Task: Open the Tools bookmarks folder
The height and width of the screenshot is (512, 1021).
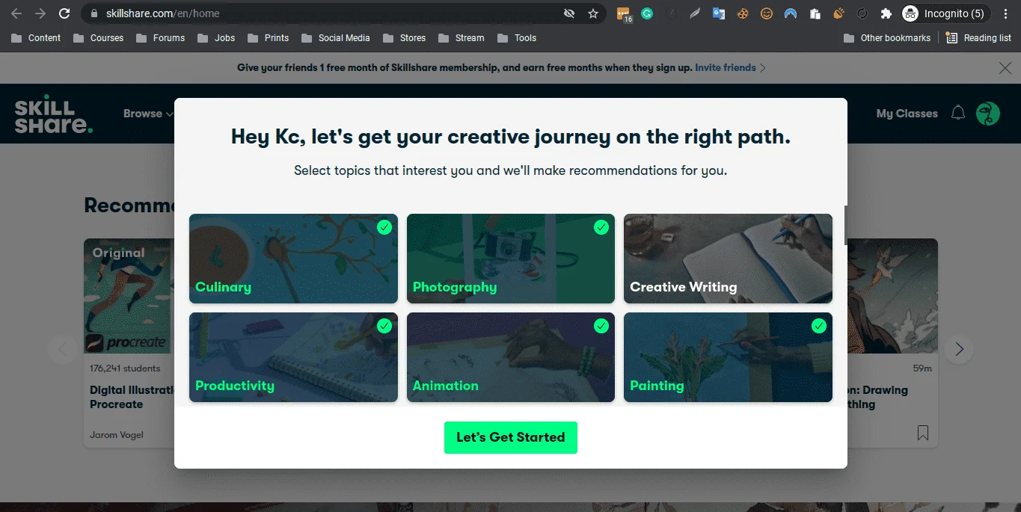Action: (x=516, y=37)
